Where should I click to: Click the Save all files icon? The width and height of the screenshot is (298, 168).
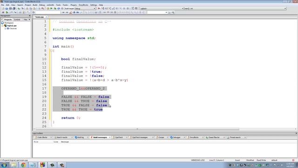tap(14, 8)
